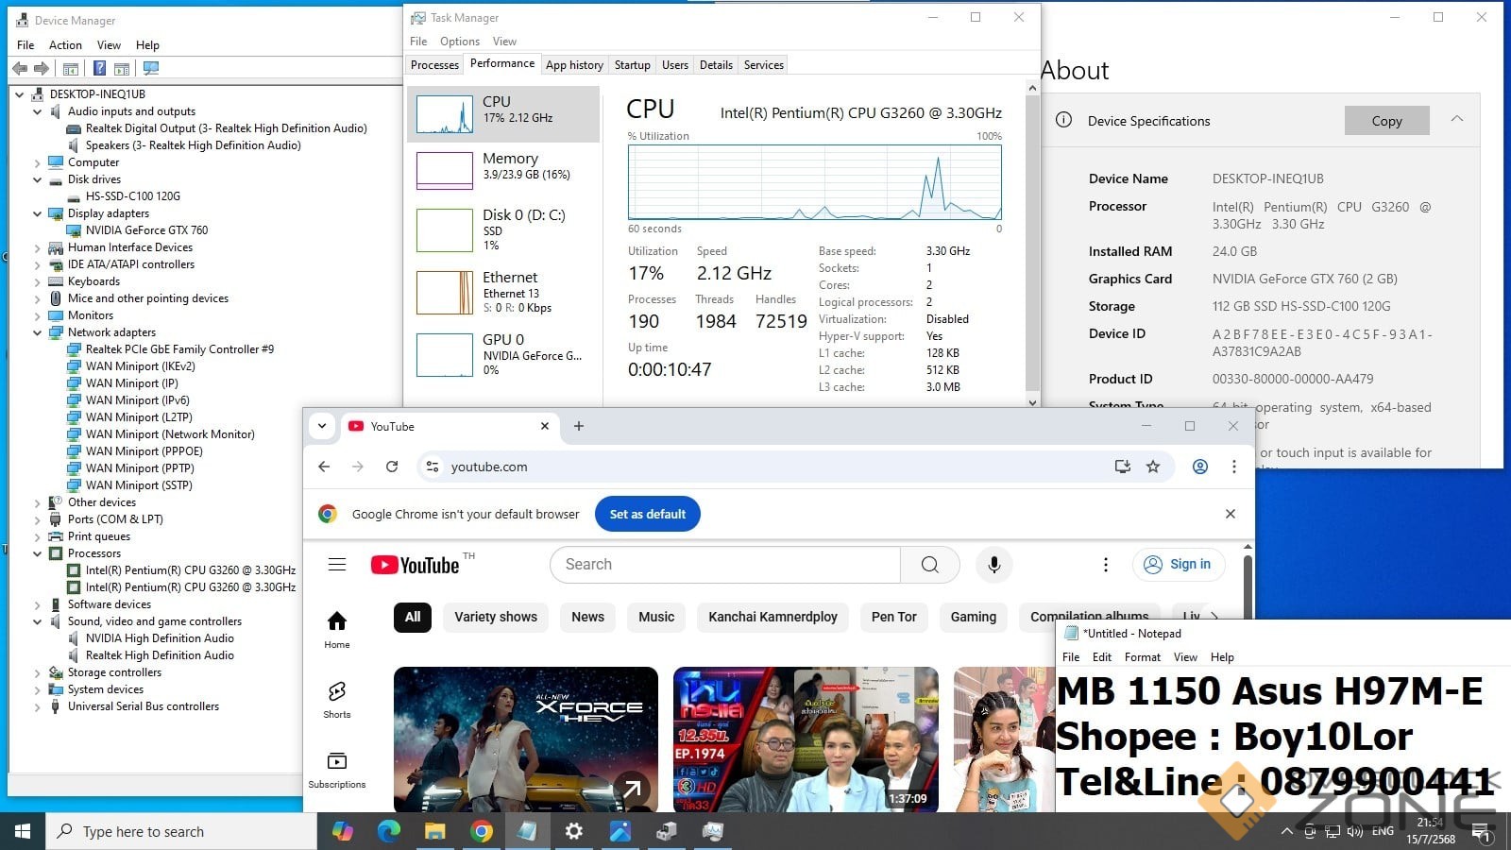1511x850 pixels.
Task: Open Shorts in the YouTube sidebar
Action: [337, 699]
